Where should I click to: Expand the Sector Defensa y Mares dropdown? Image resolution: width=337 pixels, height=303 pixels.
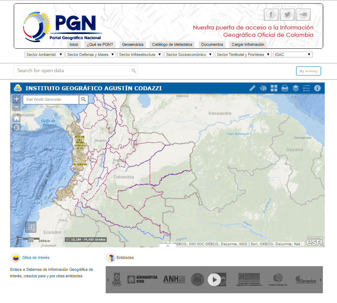pyautogui.click(x=90, y=54)
